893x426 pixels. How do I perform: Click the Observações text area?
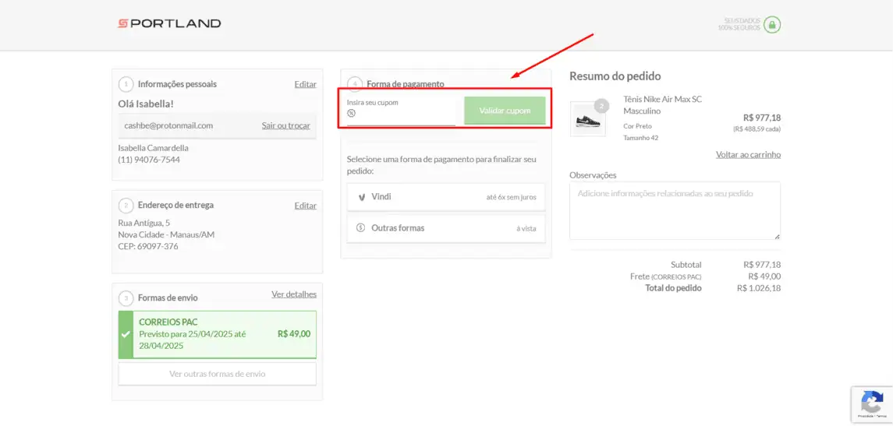(x=675, y=210)
